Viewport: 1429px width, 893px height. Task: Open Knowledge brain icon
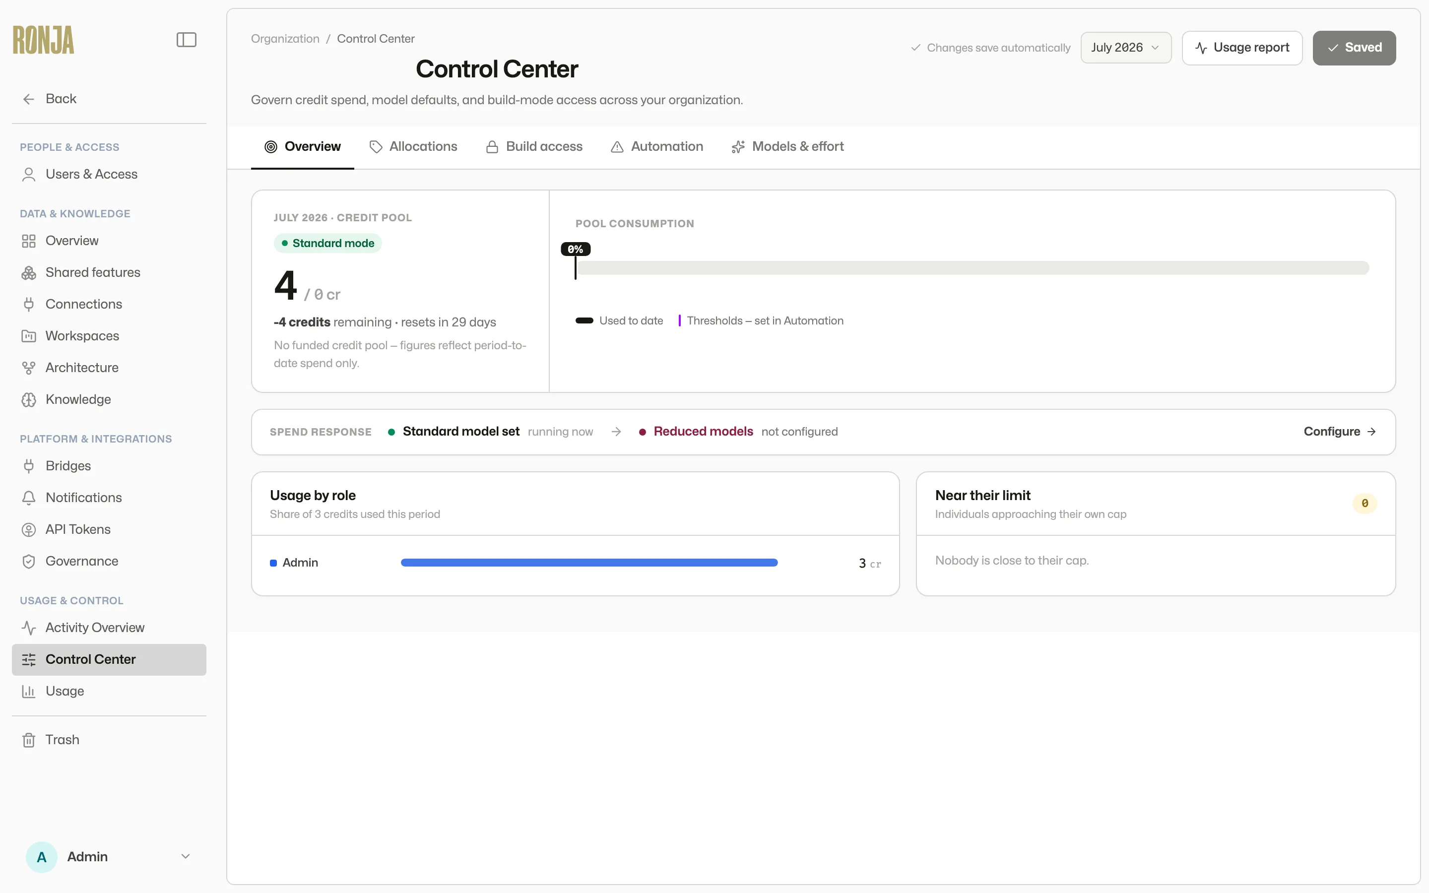(28, 399)
